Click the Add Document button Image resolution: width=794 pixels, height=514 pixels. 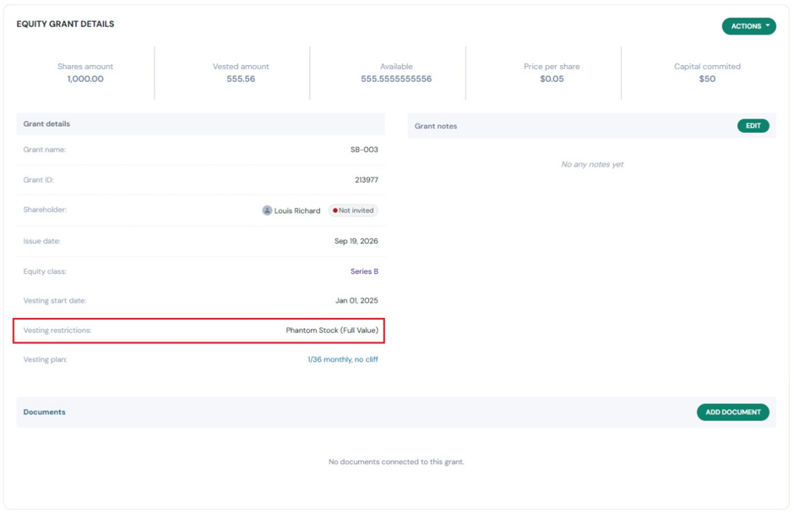point(732,412)
